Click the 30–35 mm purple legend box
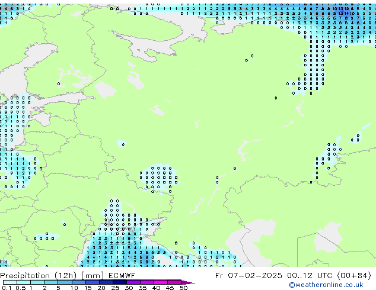Image resolution: width=376 pixels, height=290 pixels. (x=133, y=282)
